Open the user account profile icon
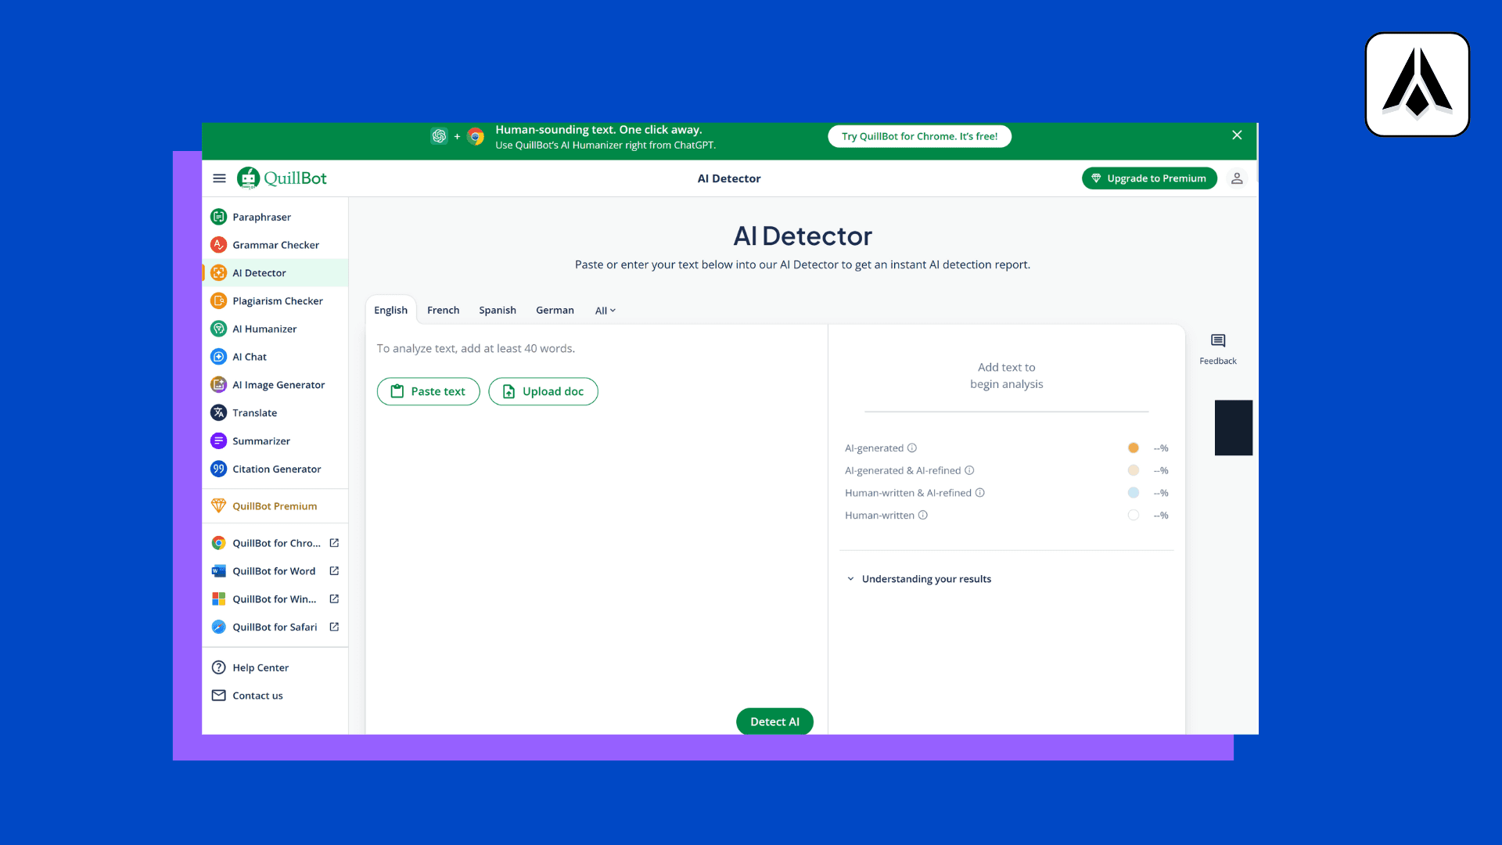Image resolution: width=1502 pixels, height=845 pixels. click(x=1237, y=178)
